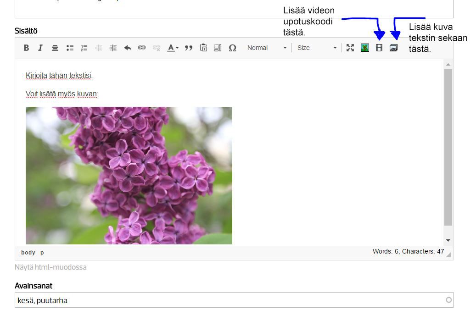Click the Näytä html-muodossa link
Screen dimensions: 476x315
pyautogui.click(x=50, y=267)
